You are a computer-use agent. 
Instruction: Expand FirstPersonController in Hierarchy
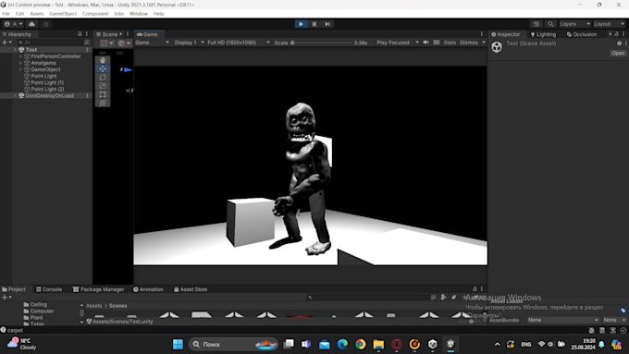tap(20, 56)
